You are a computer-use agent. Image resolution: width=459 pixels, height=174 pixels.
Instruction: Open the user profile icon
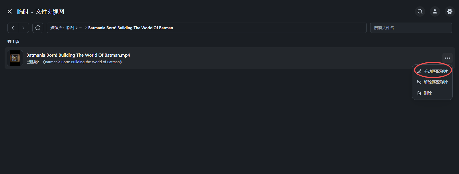click(x=435, y=11)
